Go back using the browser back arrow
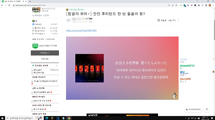The height and width of the screenshot is (120, 215). [x=2, y=5]
